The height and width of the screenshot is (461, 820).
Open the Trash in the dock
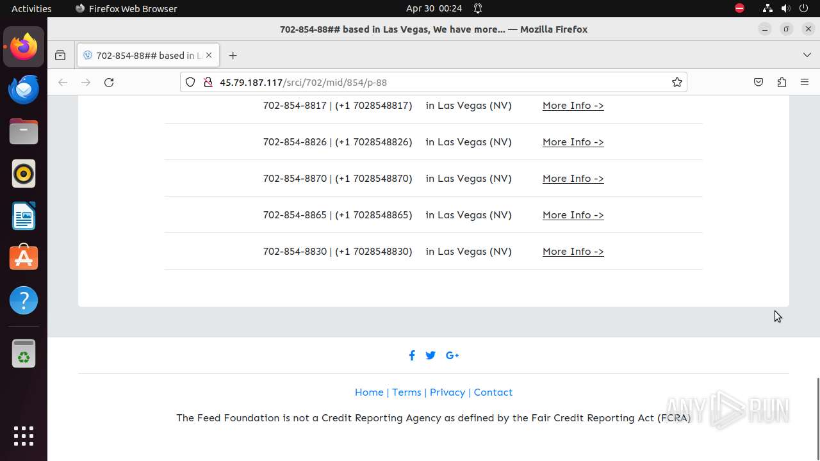tap(24, 353)
